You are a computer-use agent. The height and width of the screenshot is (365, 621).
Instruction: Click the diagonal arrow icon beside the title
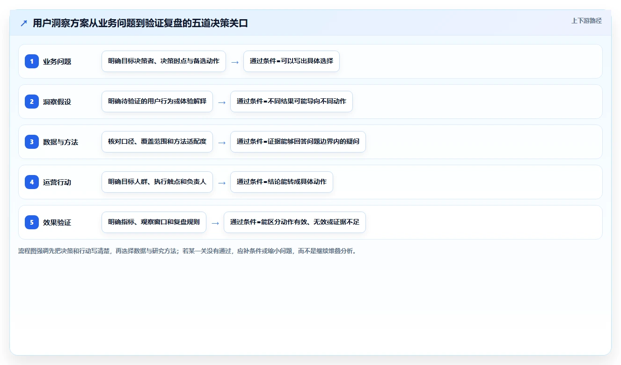[x=23, y=23]
